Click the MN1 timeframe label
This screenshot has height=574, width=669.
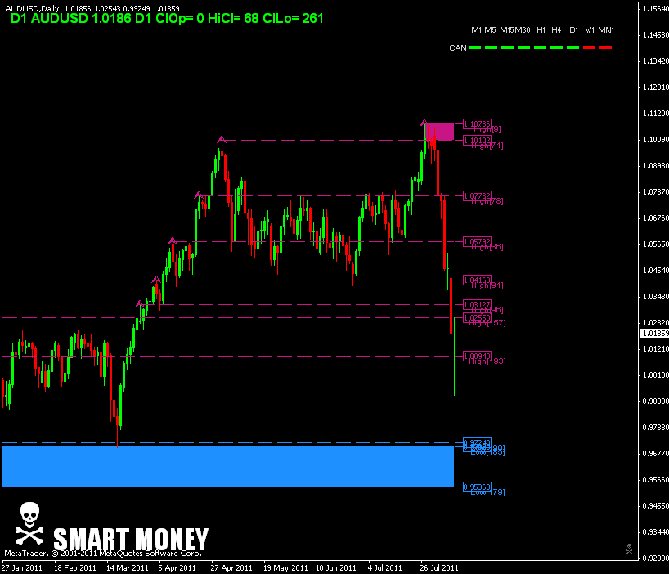coord(606,30)
